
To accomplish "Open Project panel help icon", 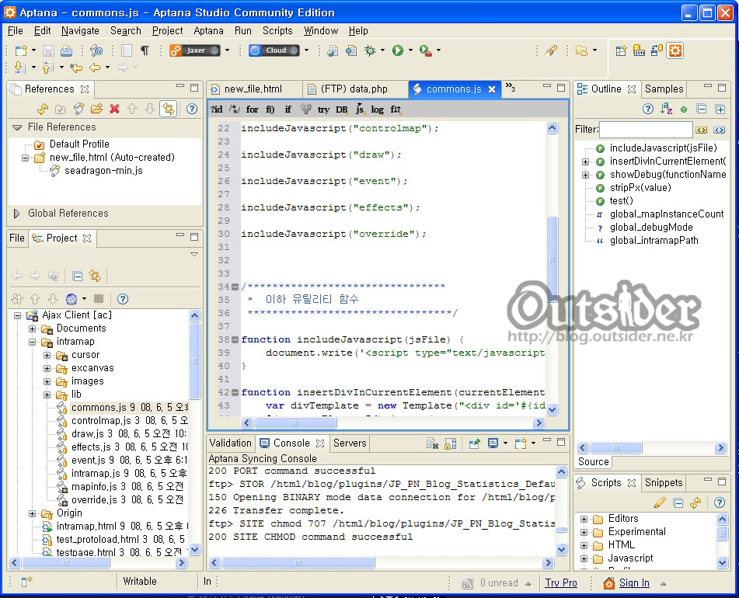I will coord(123,298).
